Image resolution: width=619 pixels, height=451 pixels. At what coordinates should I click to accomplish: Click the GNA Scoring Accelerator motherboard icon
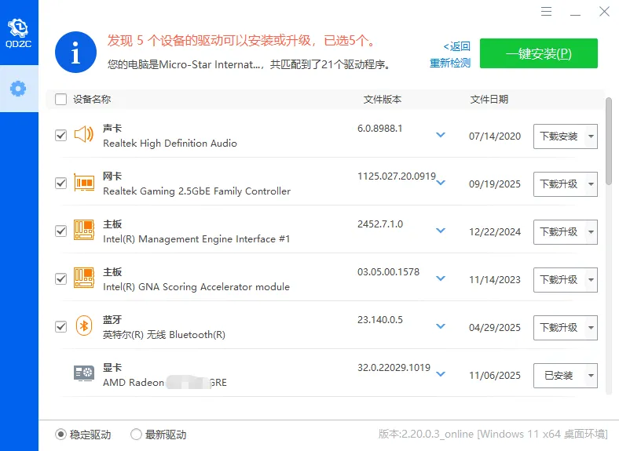click(x=84, y=278)
